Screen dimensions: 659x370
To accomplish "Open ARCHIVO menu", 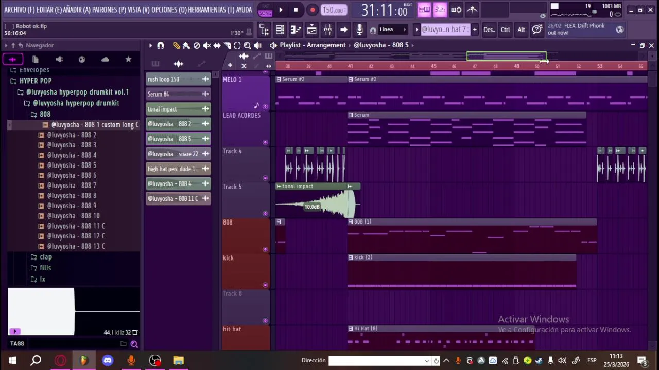I will pyautogui.click(x=19, y=10).
